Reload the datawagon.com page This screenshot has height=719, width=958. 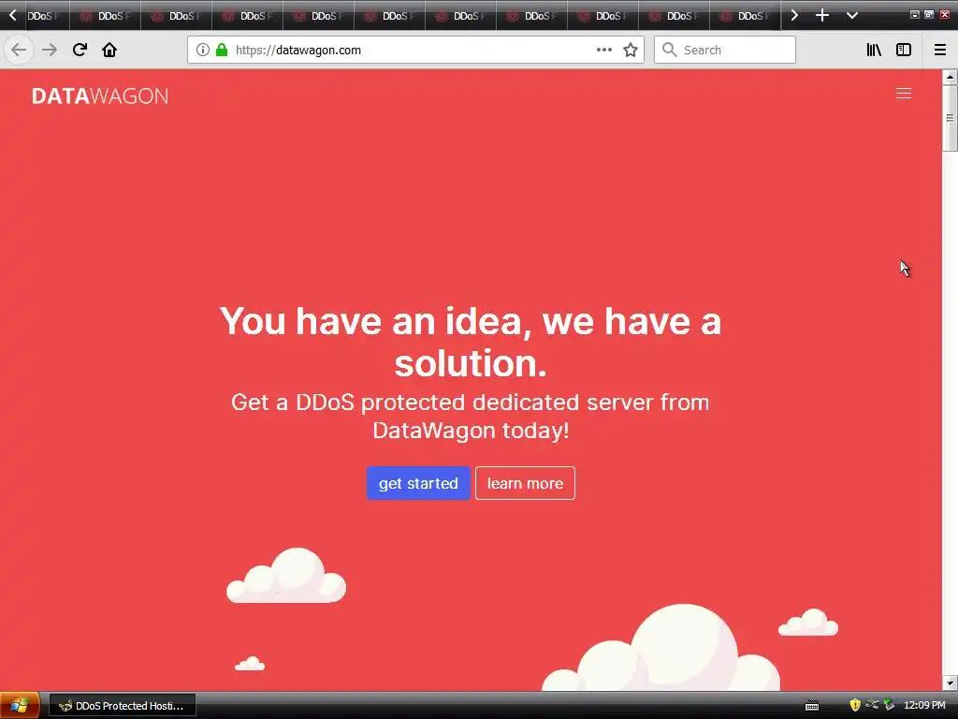point(80,50)
